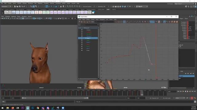Open the playback speed fps dropdown
197x110 pixels.
pos(180,98)
